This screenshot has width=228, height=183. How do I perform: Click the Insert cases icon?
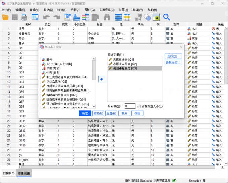tap(118, 17)
